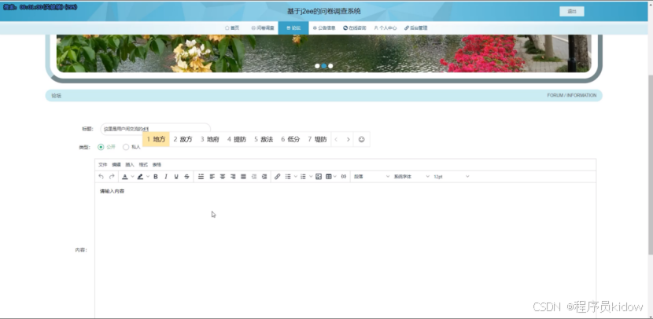Choose IME candidate 6 低分
Screen dimensions: 653x319
[290, 139]
